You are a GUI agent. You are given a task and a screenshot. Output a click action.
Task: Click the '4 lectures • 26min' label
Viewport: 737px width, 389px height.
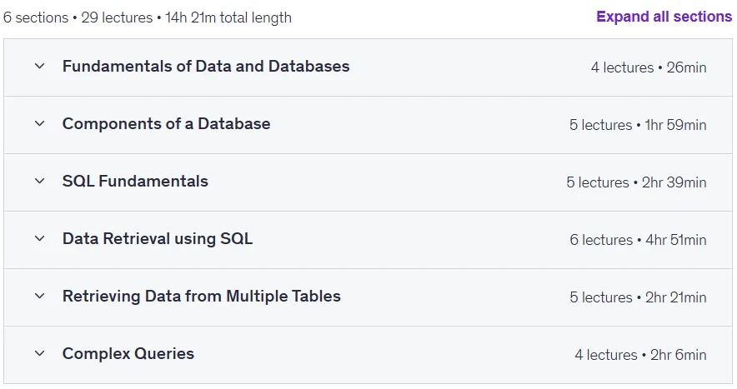649,67
